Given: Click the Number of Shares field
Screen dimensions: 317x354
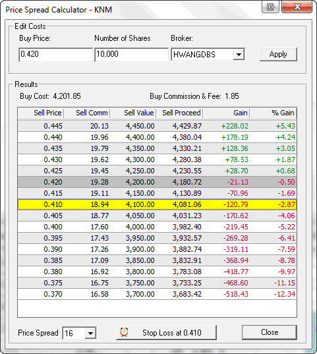Looking at the screenshot, I should [x=131, y=55].
